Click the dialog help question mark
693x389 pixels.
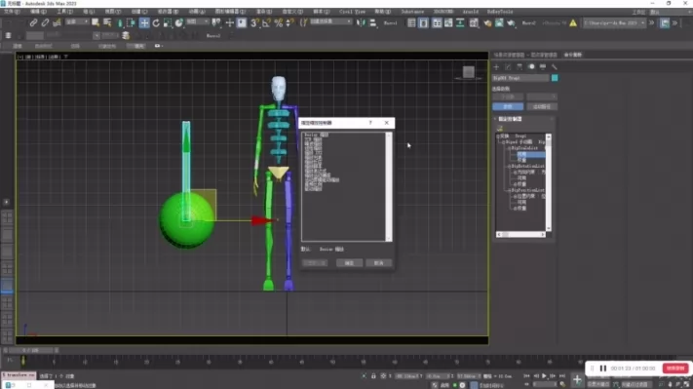(x=370, y=123)
